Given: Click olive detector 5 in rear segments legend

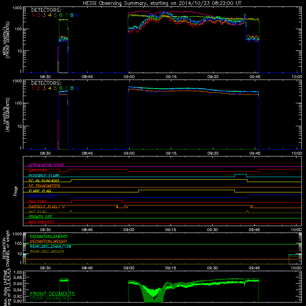Looking at the screenshot, I should [55, 88].
